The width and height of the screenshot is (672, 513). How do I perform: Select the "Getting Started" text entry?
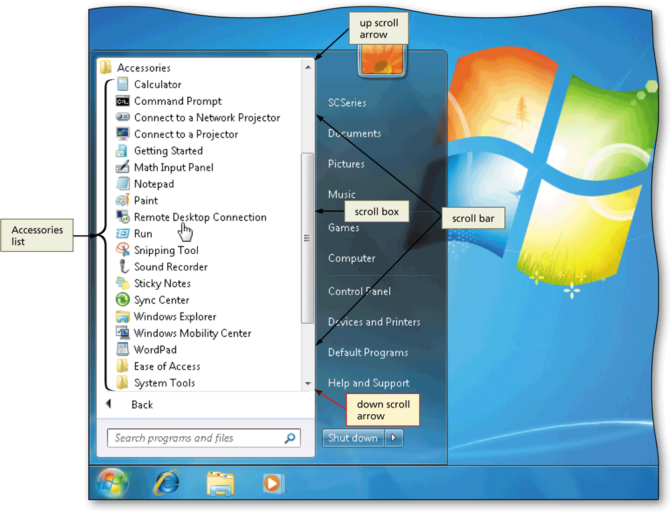click(x=169, y=151)
